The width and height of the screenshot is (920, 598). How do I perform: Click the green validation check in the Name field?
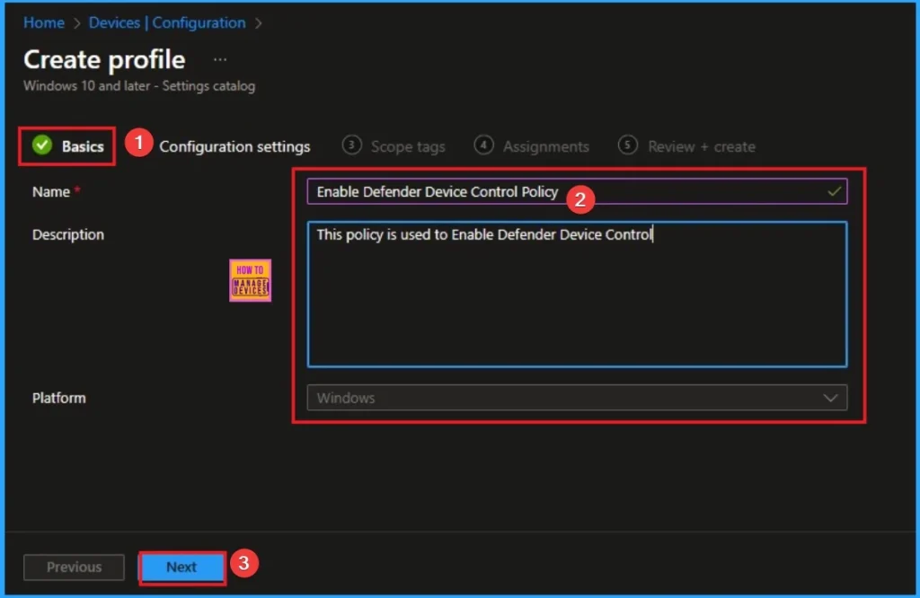(831, 191)
